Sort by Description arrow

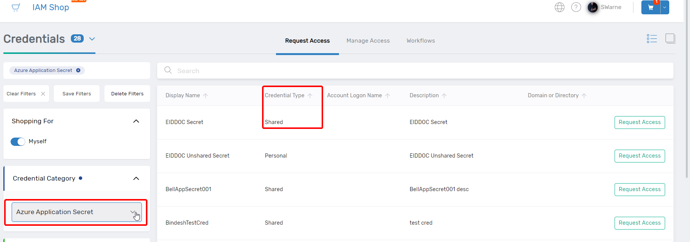tap(444, 96)
